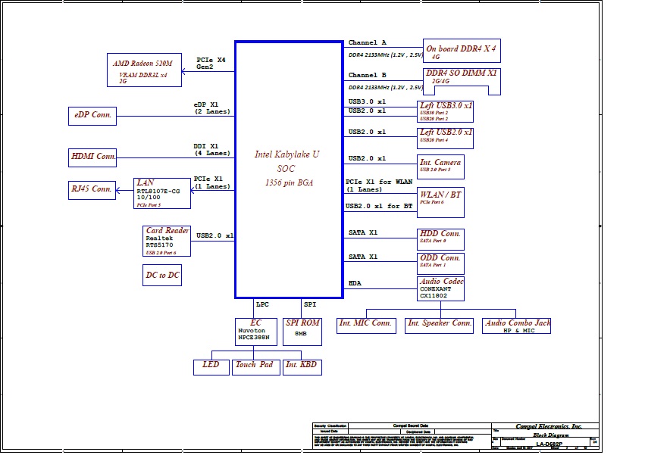This screenshot has height=455, width=645.
Task: Select the WLAN / BT block
Action: pyautogui.click(x=440, y=203)
